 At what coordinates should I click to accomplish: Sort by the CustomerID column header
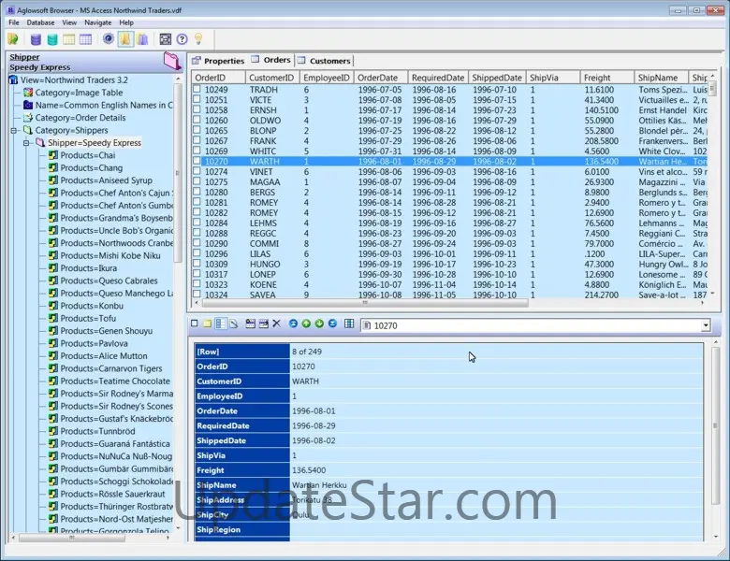click(272, 78)
